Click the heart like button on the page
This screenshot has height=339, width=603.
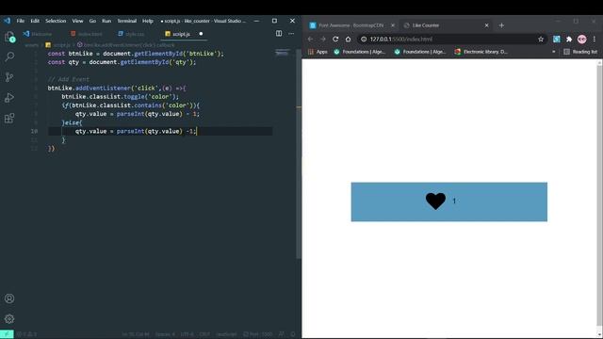click(435, 201)
